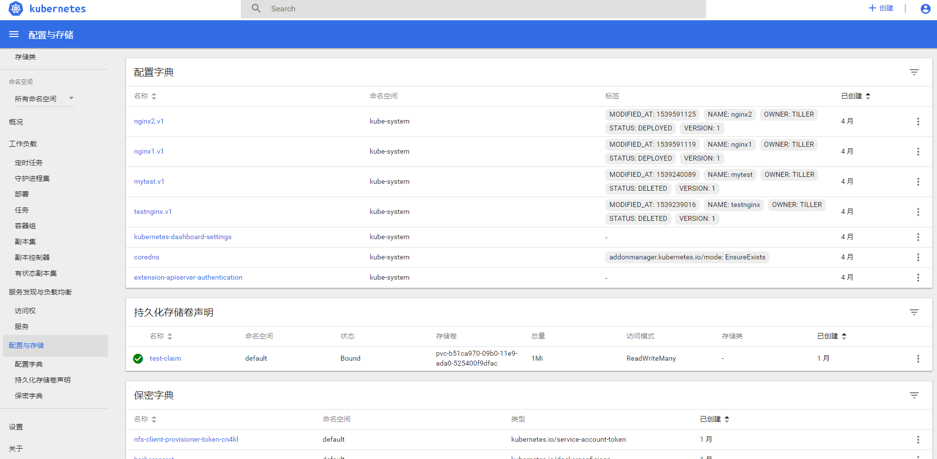Open filter for 持久化存储卷声明 card
Screen dimensions: 937x459
coord(914,312)
